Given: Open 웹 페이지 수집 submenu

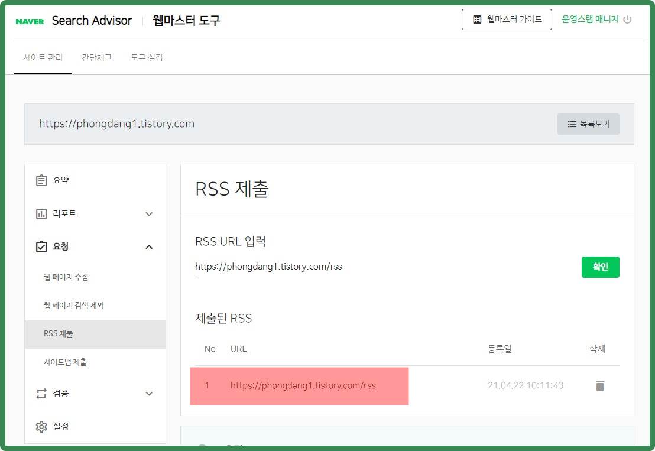Looking at the screenshot, I should point(66,277).
